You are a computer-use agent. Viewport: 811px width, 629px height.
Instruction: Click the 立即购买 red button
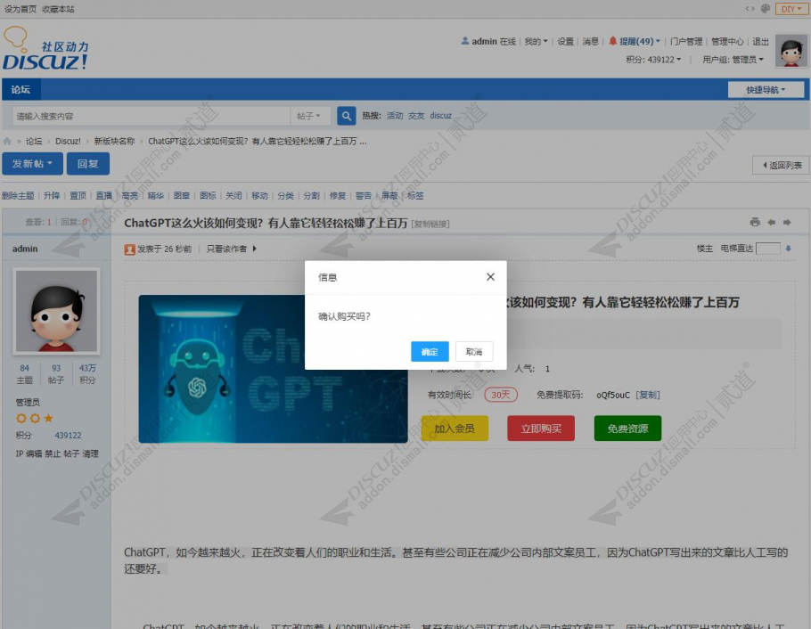tap(541, 429)
